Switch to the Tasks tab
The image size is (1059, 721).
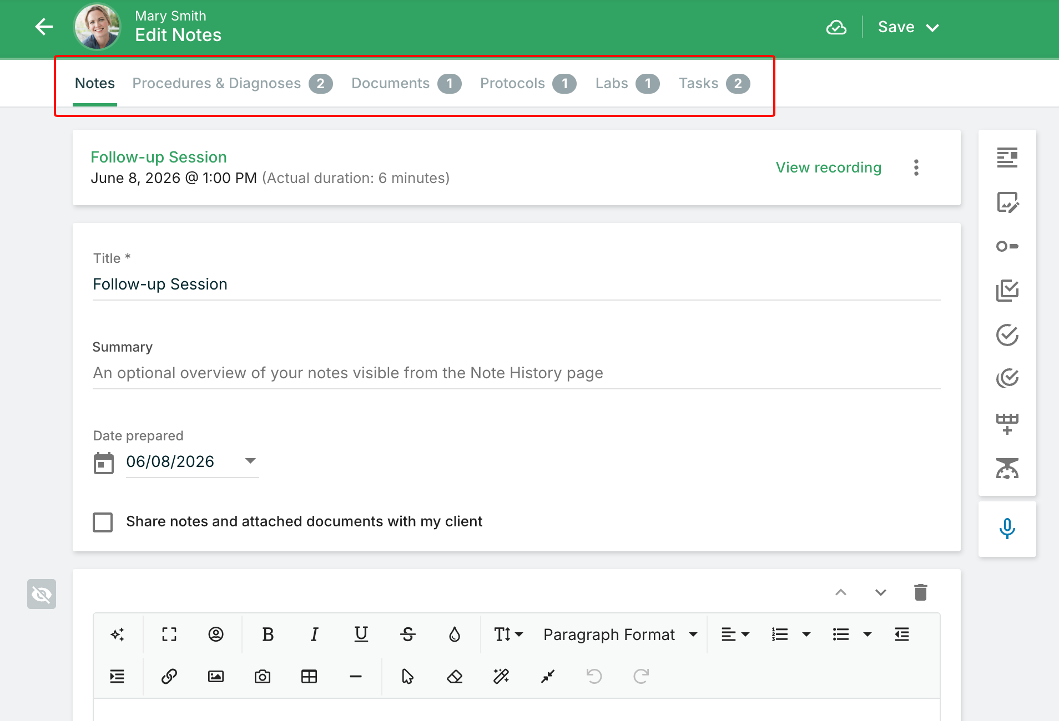pos(714,83)
